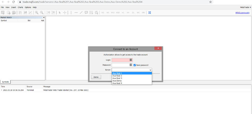Image resolution: width=252 pixels, height=114 pixels.
Task: Select the crosshair tool
Action: [65, 12]
